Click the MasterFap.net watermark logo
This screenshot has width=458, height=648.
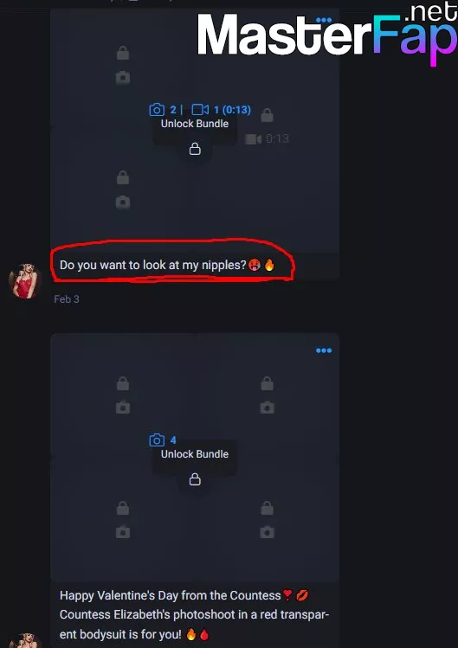tap(327, 34)
